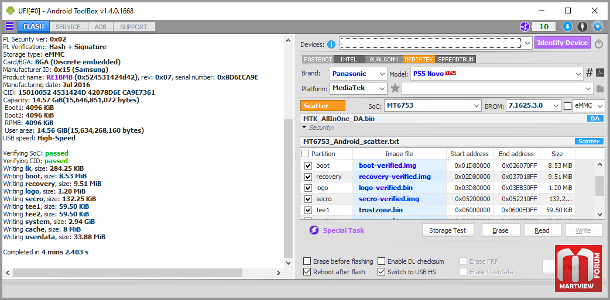The height and width of the screenshot is (300, 610).
Task: Select the QUALCOMM chipset tab
Action: (x=383, y=60)
